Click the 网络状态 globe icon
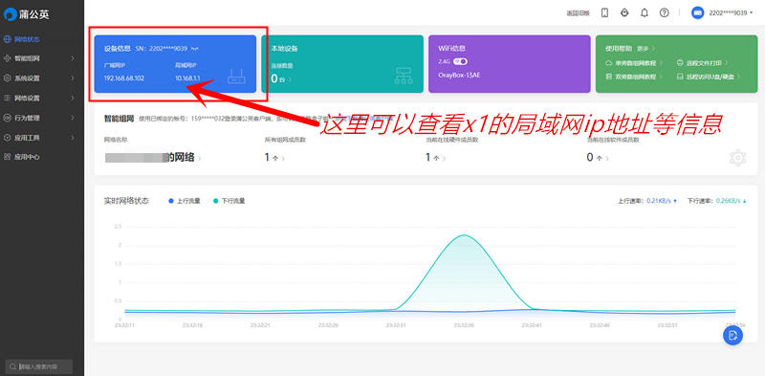765x376 pixels. pyautogui.click(x=8, y=38)
